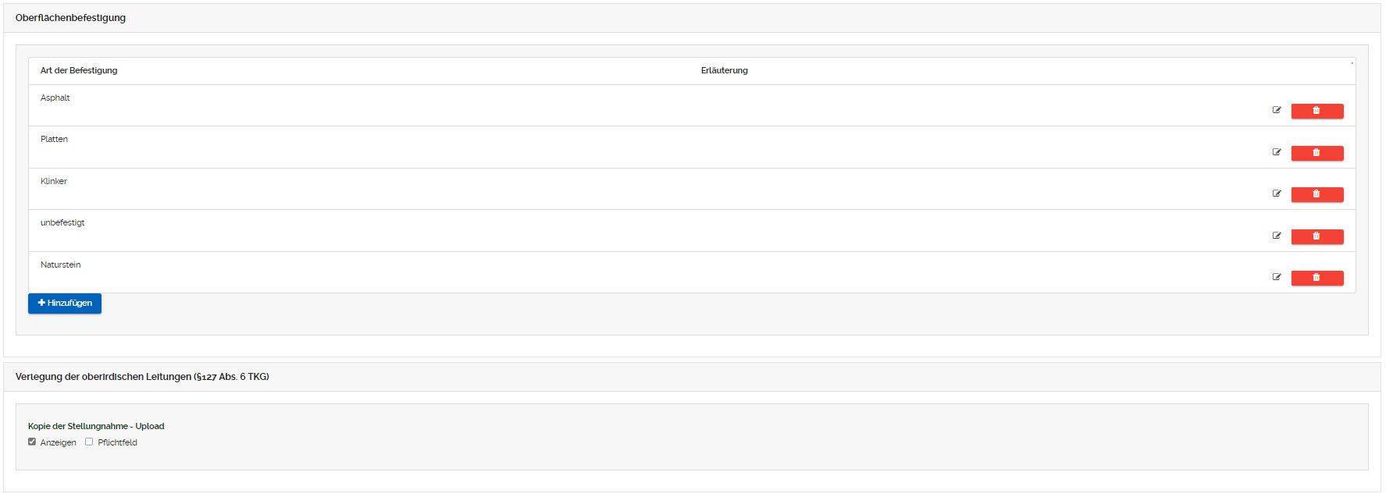Screen dimensions: 1386x497
Task: Click the Art der Befestigung column header
Action: (x=79, y=70)
